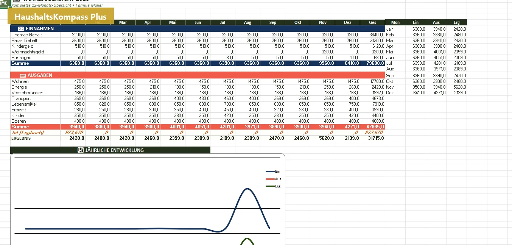Select the Mär column header
This screenshot has width=512, height=245.
123,22
